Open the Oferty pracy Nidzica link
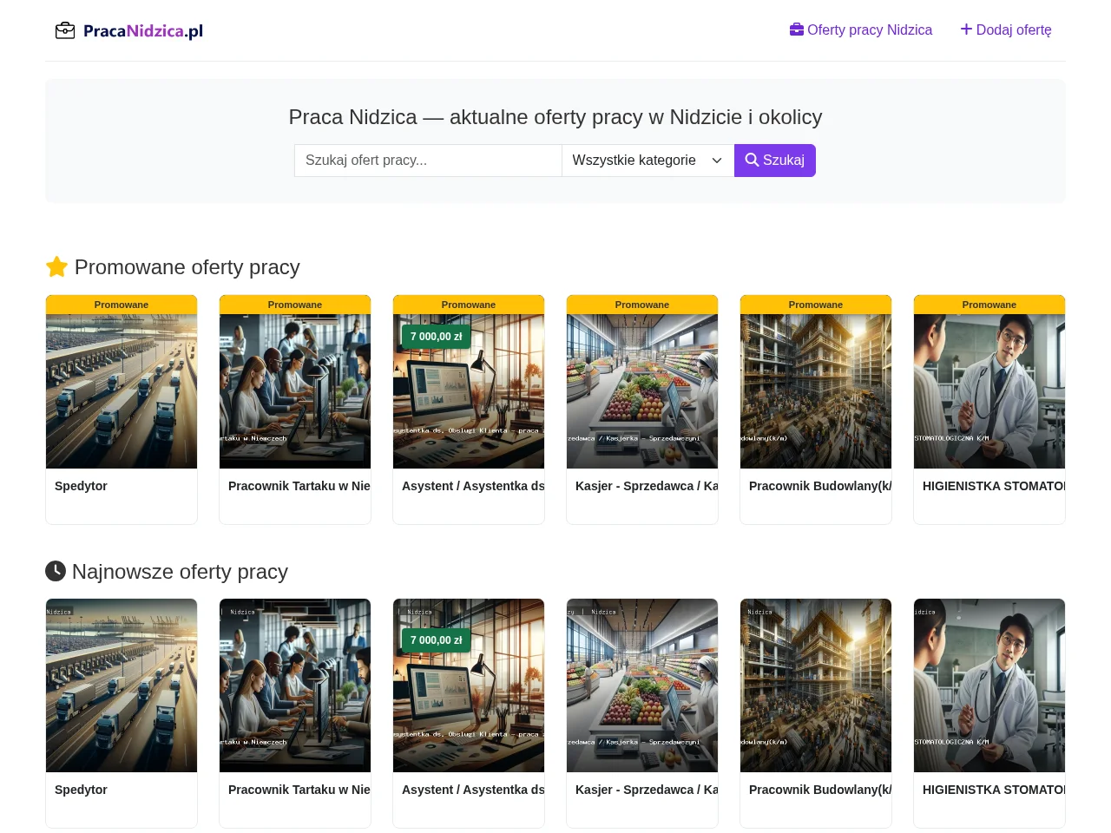Screen dimensions: 1111x833 click(861, 30)
